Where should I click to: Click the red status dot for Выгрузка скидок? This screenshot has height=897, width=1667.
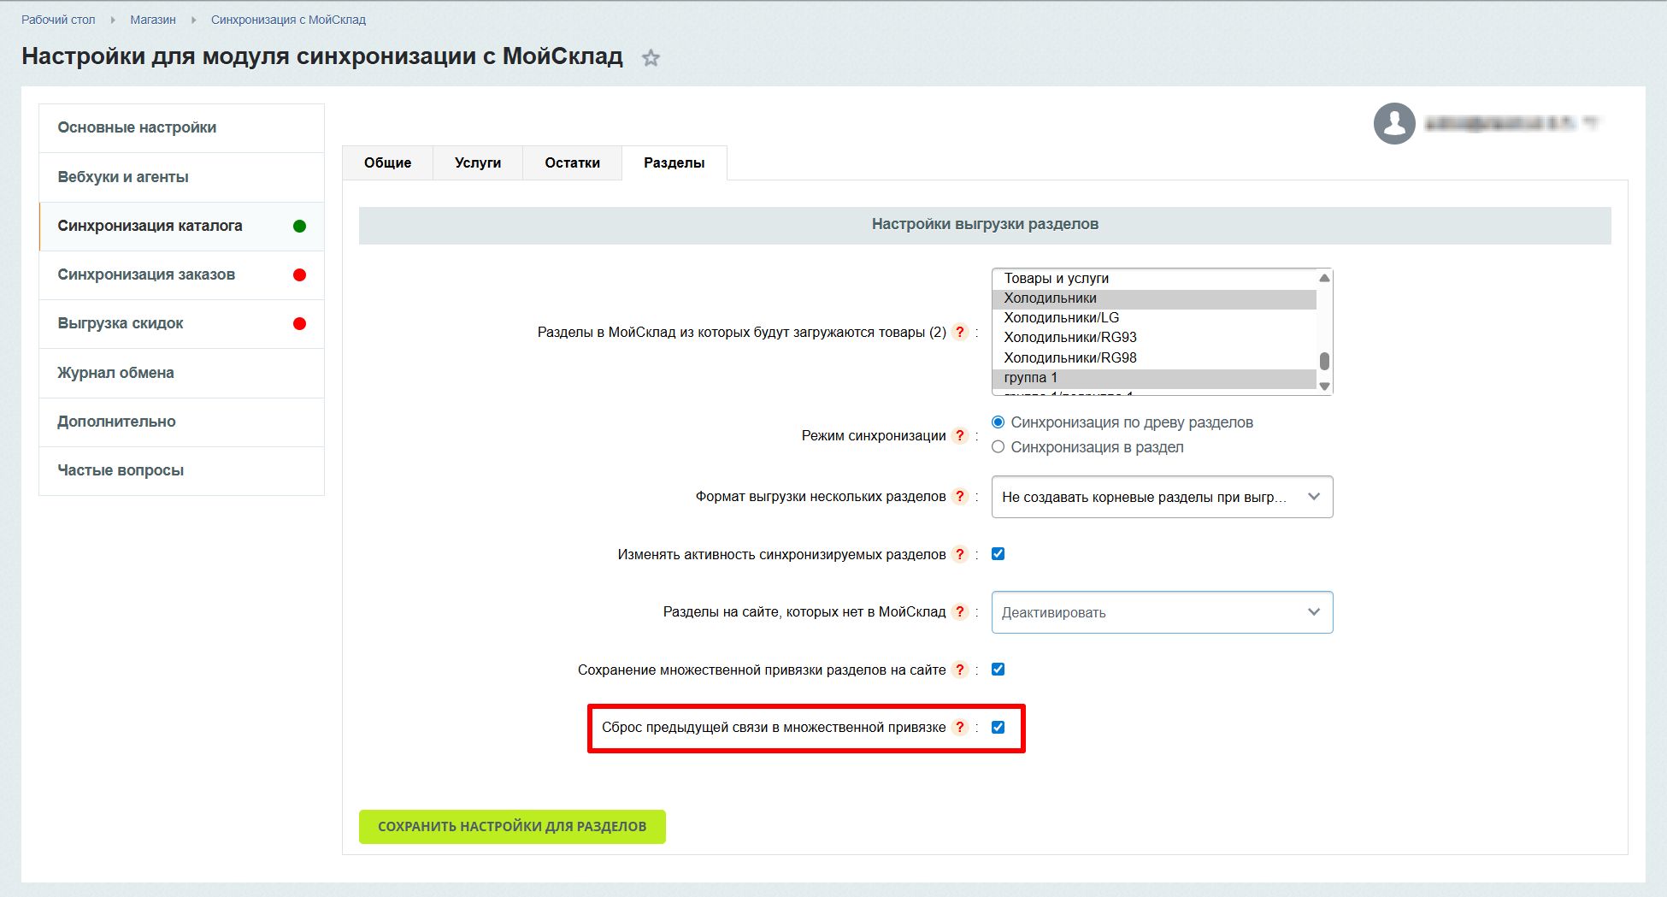[x=299, y=324]
